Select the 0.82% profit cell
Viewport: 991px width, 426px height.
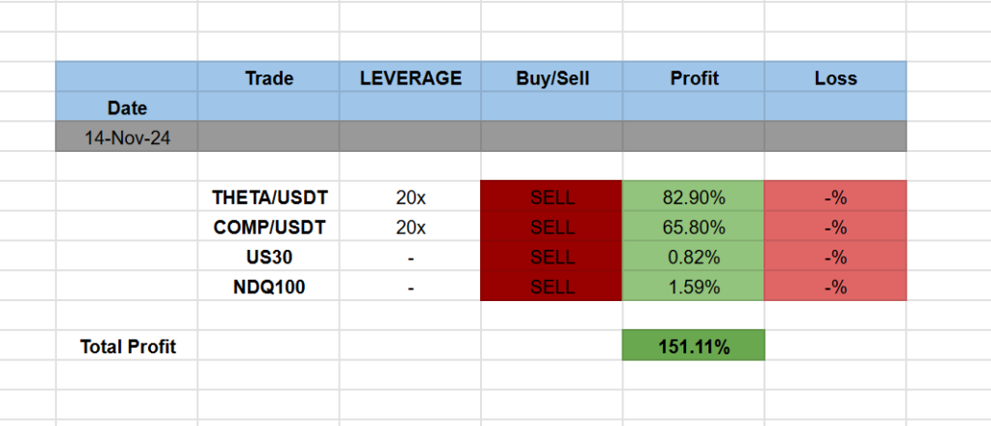pos(694,258)
